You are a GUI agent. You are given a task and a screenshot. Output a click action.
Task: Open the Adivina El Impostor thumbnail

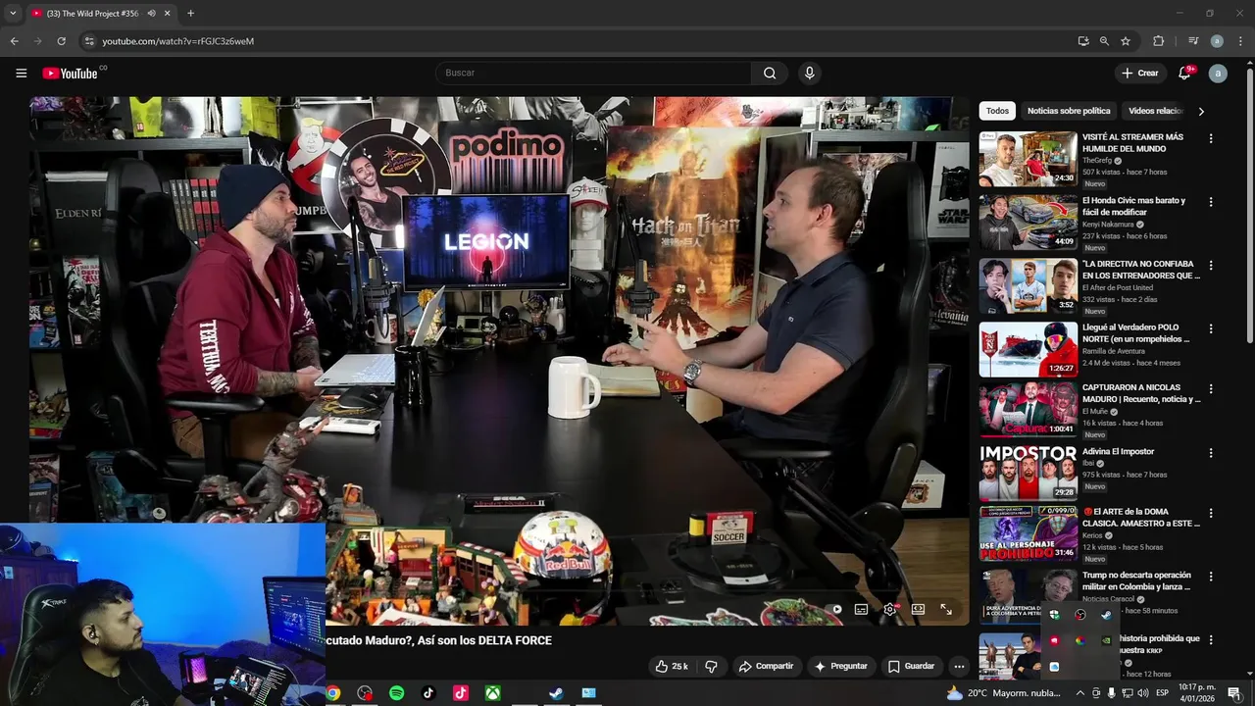coord(1028,473)
